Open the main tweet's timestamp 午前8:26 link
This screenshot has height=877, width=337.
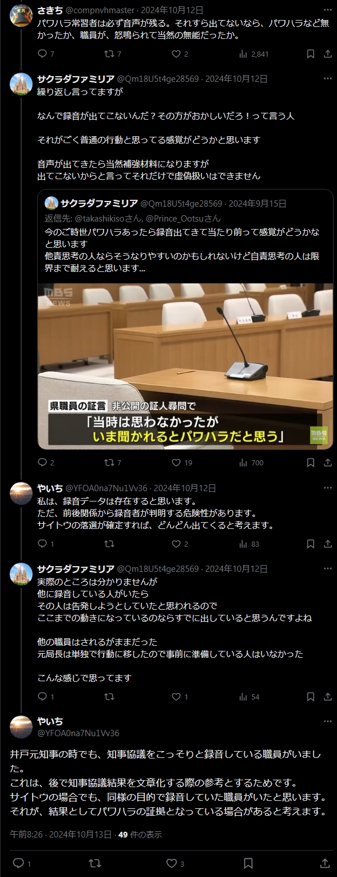[x=61, y=834]
